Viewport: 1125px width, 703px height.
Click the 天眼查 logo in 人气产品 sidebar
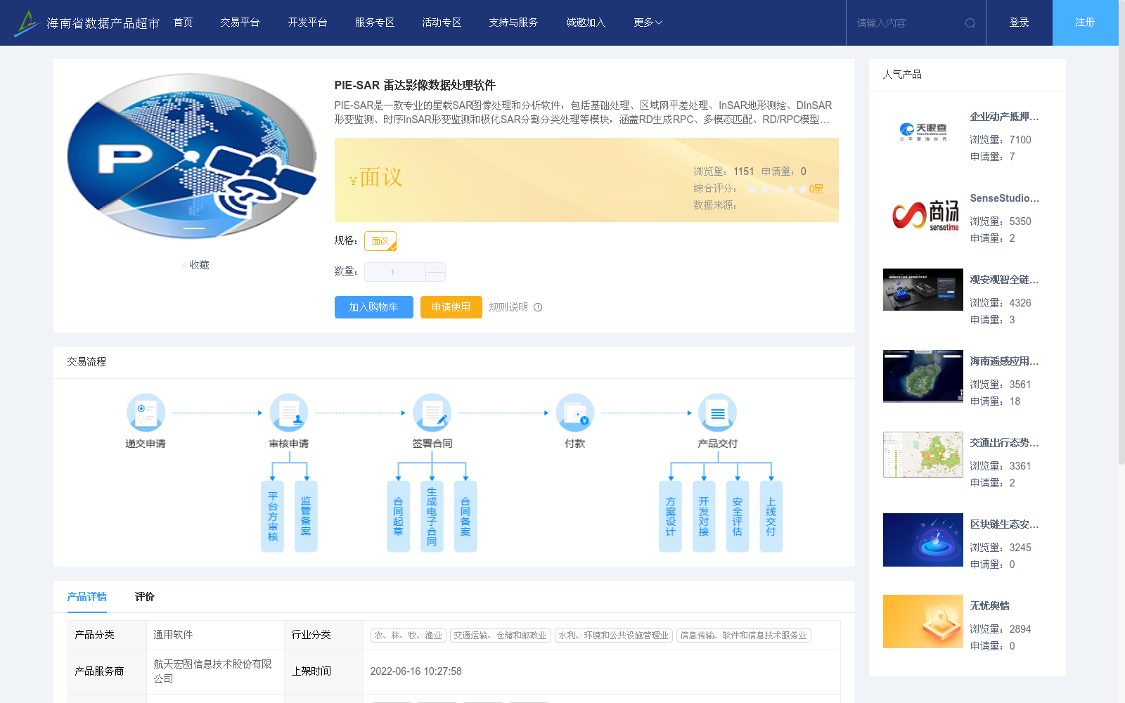click(922, 130)
